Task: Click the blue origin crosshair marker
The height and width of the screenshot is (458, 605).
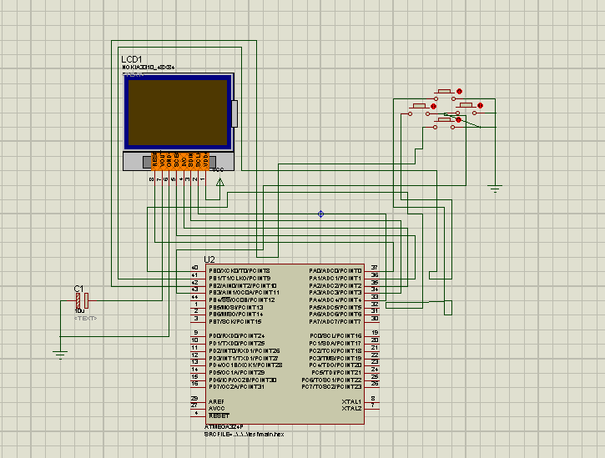Action: [320, 214]
